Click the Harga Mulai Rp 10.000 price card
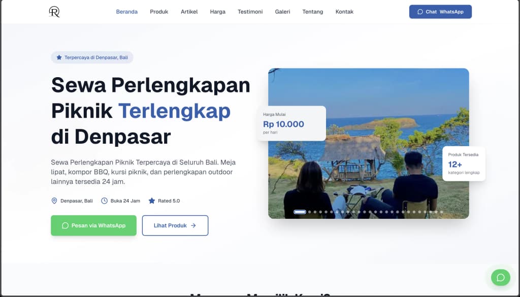The height and width of the screenshot is (297, 520). coord(291,123)
